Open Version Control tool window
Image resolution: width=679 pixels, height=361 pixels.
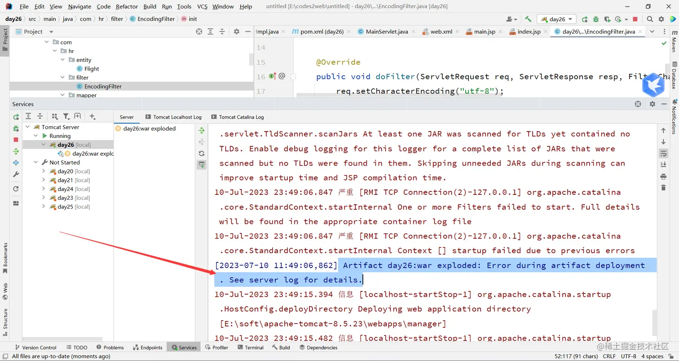point(35,348)
